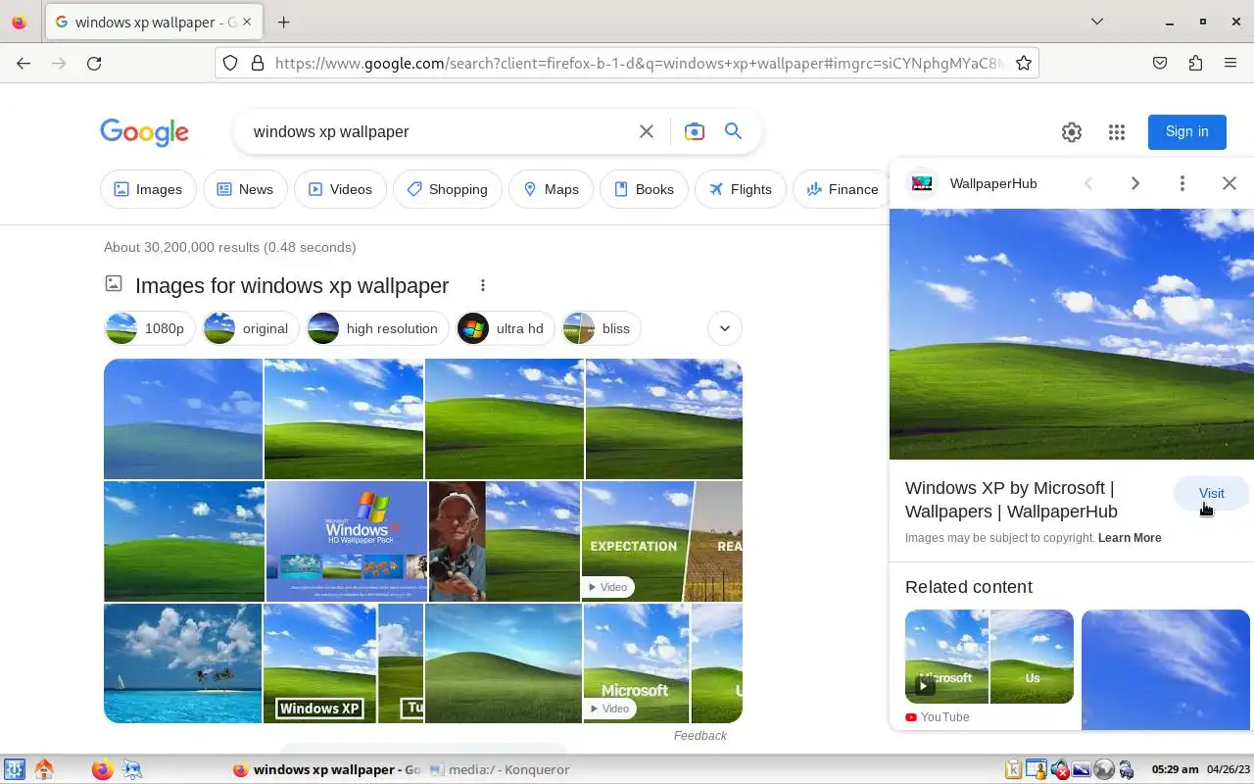
Task: Open the Klipper clipboard tray icon
Action: tap(1014, 769)
